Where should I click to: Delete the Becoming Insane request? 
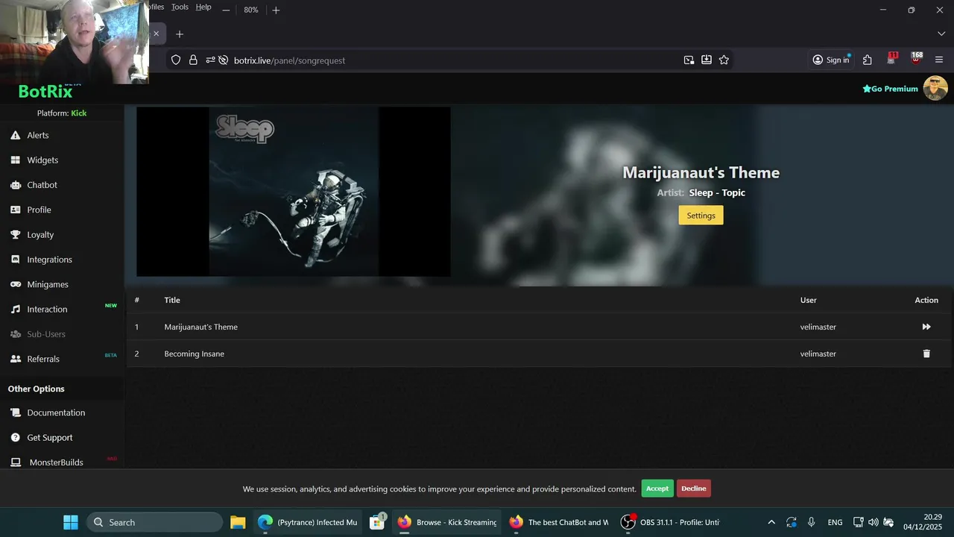point(926,354)
